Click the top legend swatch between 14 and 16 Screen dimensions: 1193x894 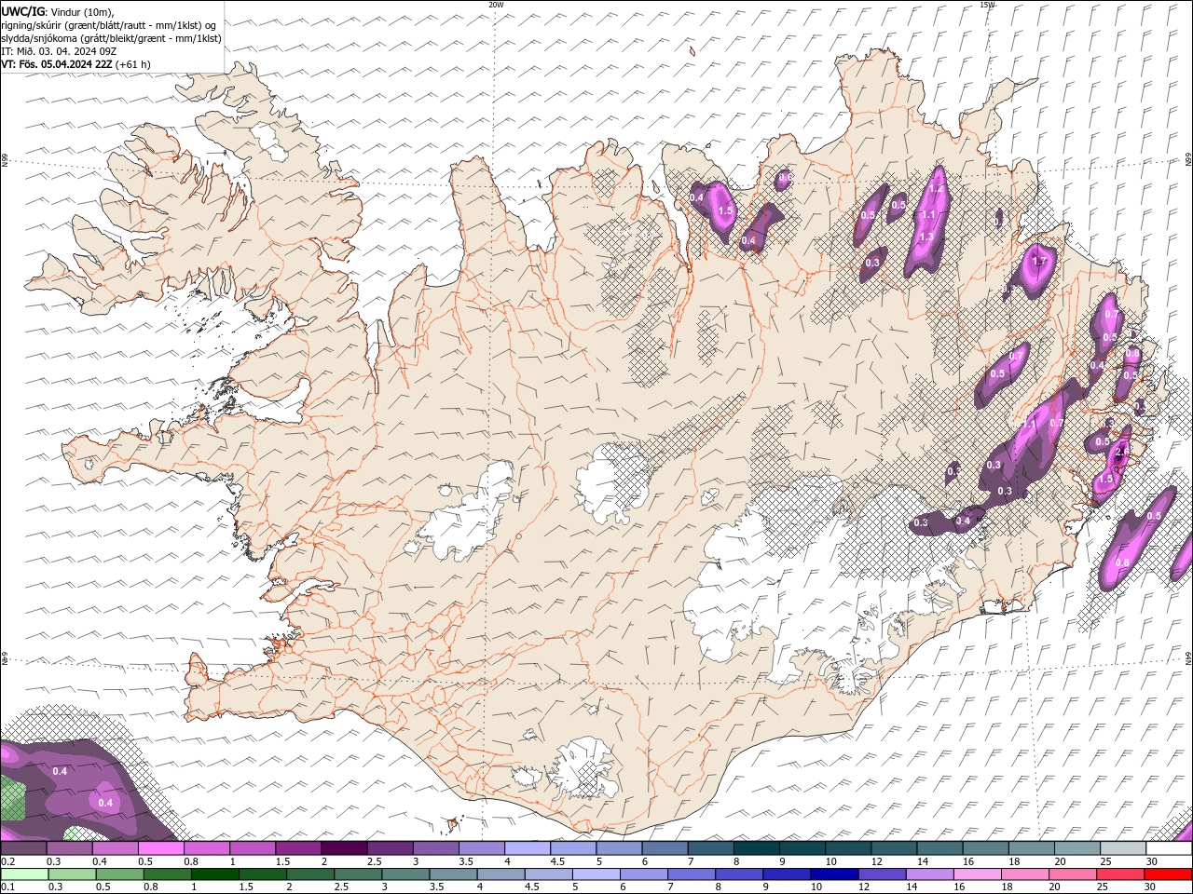(x=940, y=848)
